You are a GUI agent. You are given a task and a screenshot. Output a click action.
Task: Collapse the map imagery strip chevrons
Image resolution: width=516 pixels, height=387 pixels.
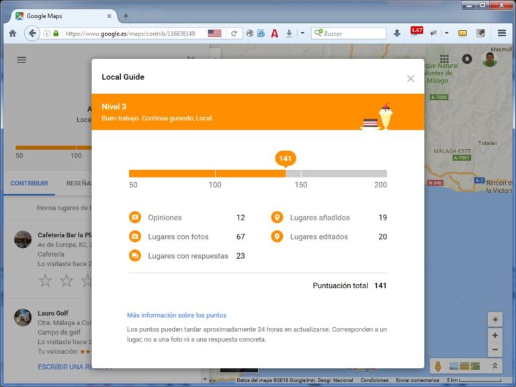click(x=494, y=365)
